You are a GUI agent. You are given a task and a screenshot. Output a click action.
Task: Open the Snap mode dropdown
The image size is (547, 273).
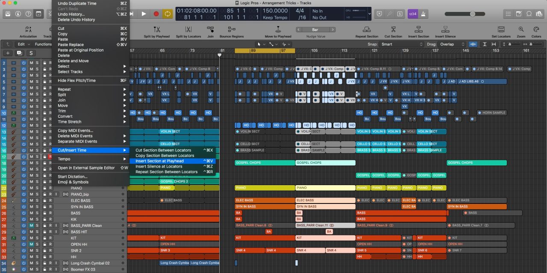[x=401, y=44]
